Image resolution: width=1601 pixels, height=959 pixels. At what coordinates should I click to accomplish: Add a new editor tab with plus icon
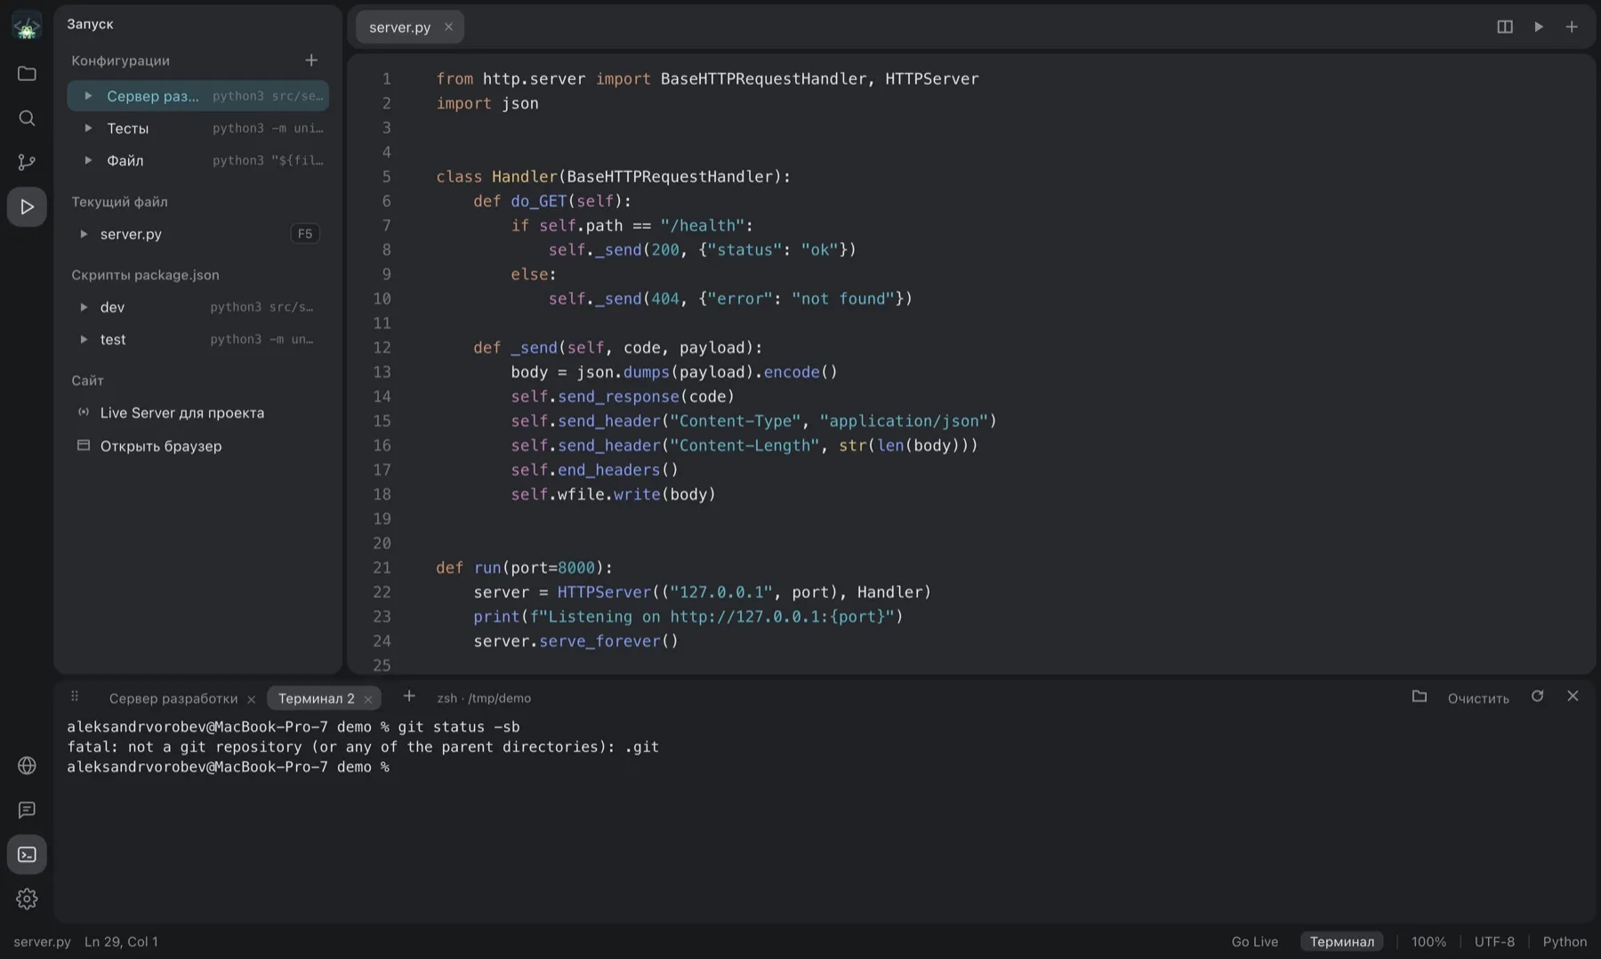pos(1572,27)
